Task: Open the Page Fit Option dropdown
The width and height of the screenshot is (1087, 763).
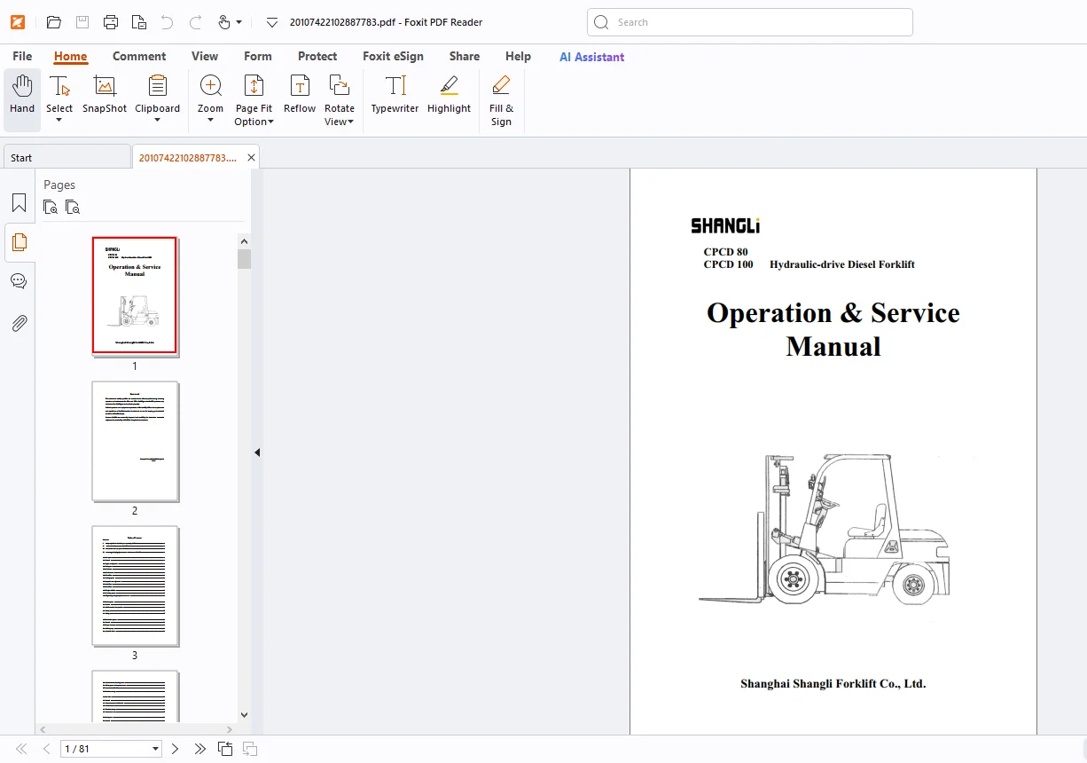Action: click(x=254, y=100)
